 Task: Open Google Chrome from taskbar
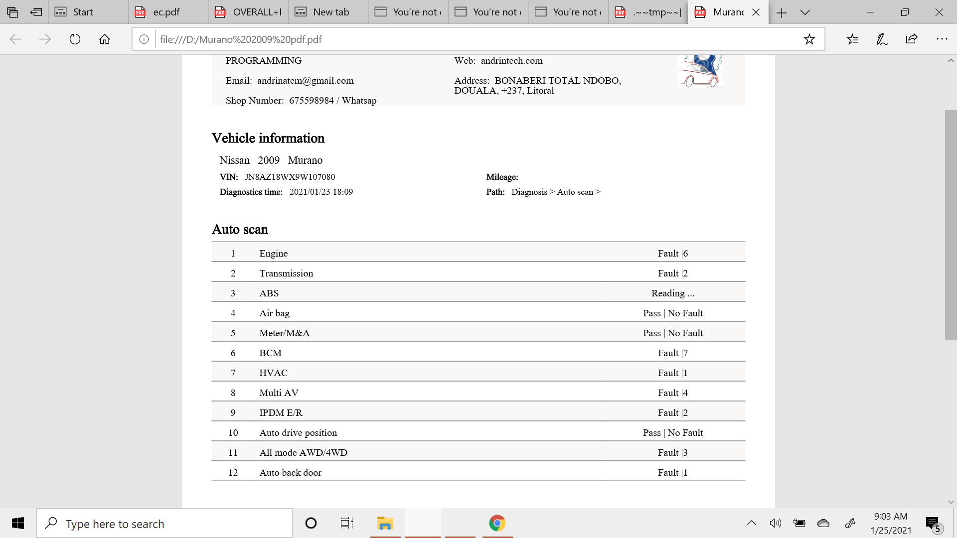pyautogui.click(x=497, y=523)
